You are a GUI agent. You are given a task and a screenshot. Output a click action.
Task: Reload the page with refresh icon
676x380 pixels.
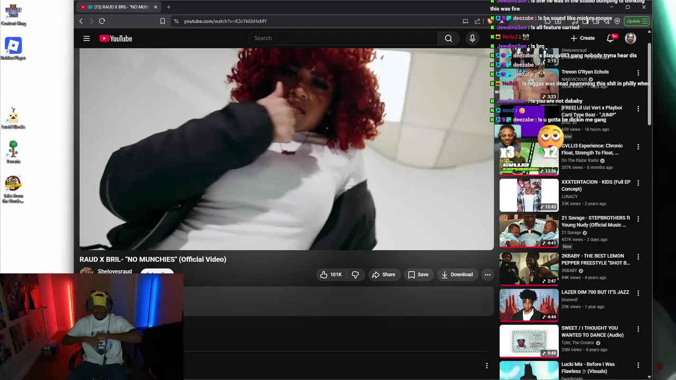pyautogui.click(x=102, y=21)
